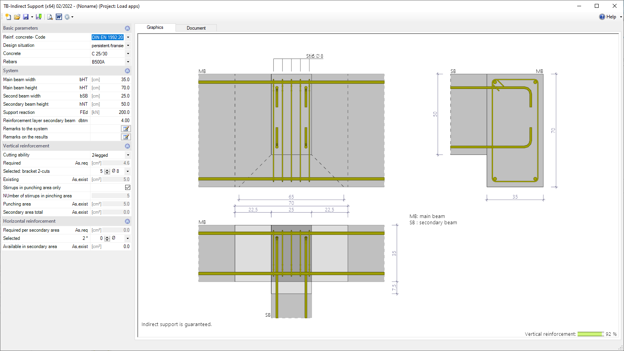Click the 65 dimension in the elevation
Image resolution: width=624 pixels, height=351 pixels.
point(291,197)
